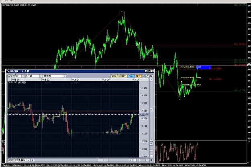
Task: Click the blue highlighted box on main chart
Action: (204, 67)
